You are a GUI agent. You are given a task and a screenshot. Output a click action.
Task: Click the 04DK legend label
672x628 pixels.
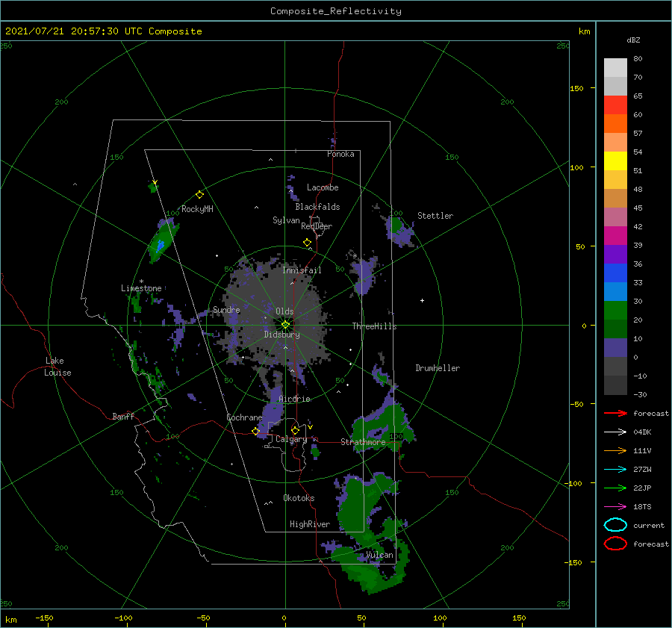[x=642, y=432]
